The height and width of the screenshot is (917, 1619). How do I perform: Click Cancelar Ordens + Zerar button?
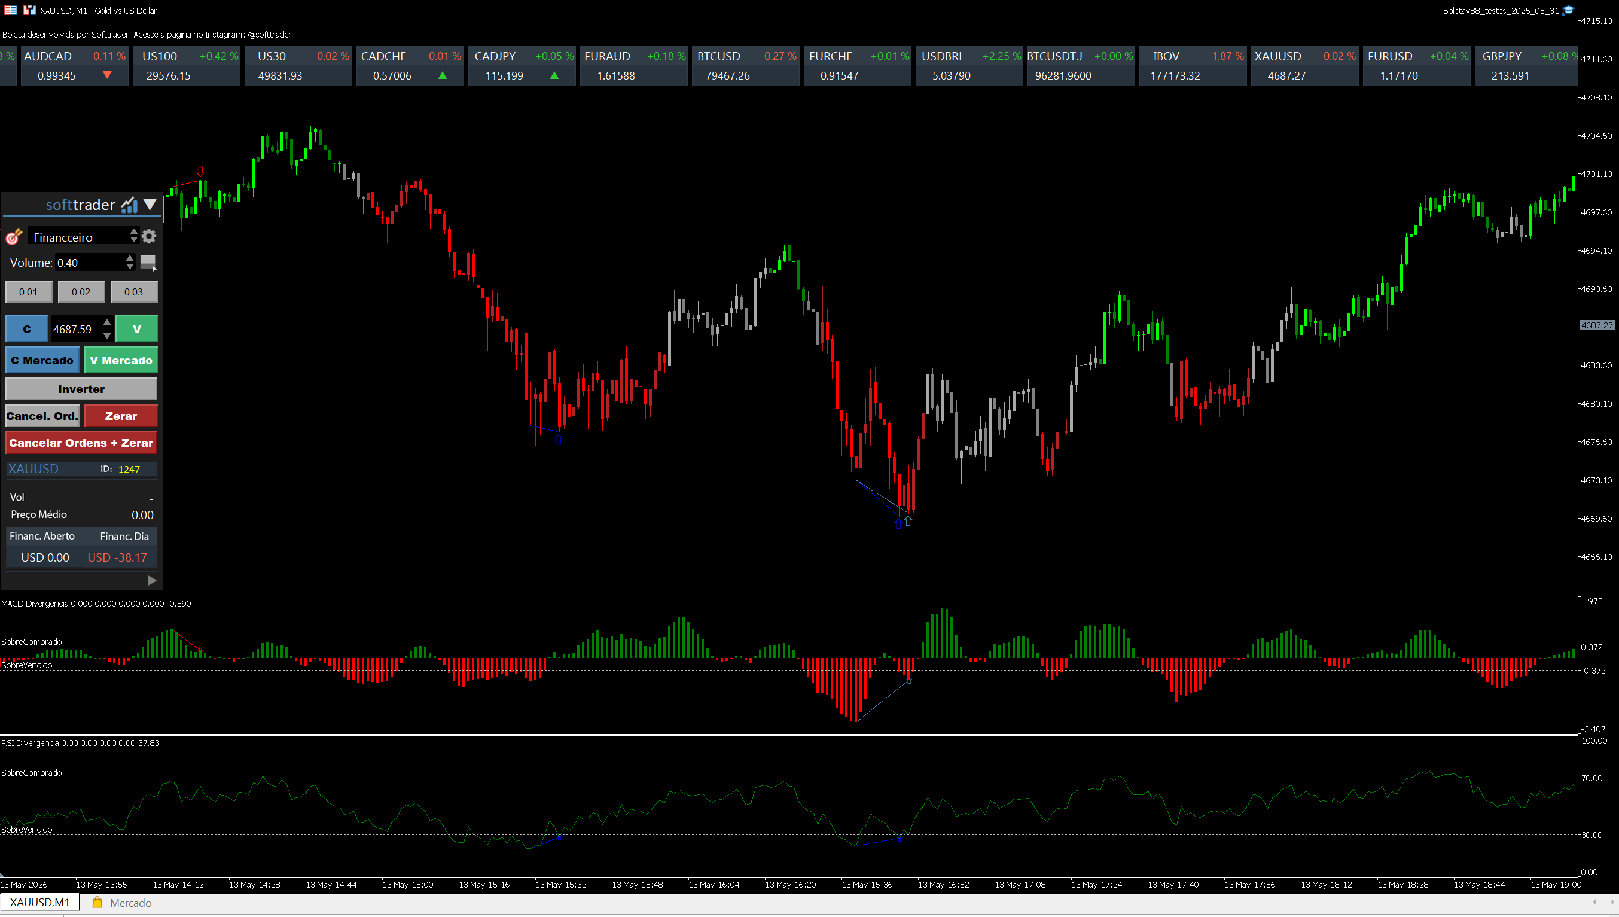click(81, 443)
